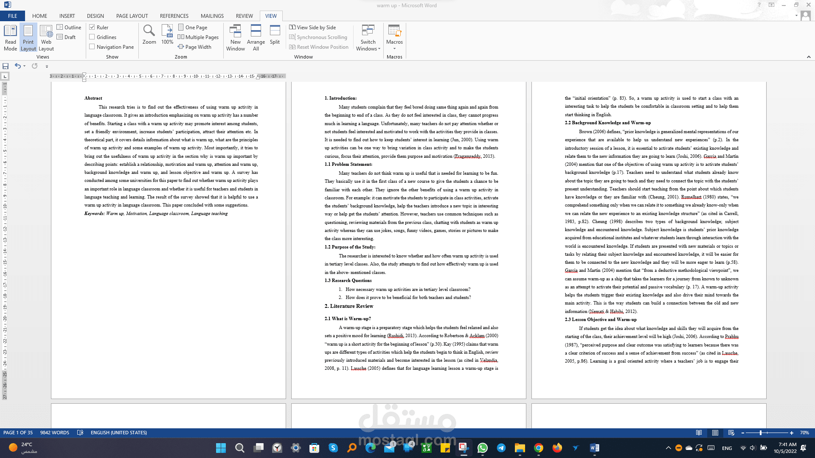Open the Macros dropdown arrow
The height and width of the screenshot is (458, 815).
click(394, 48)
